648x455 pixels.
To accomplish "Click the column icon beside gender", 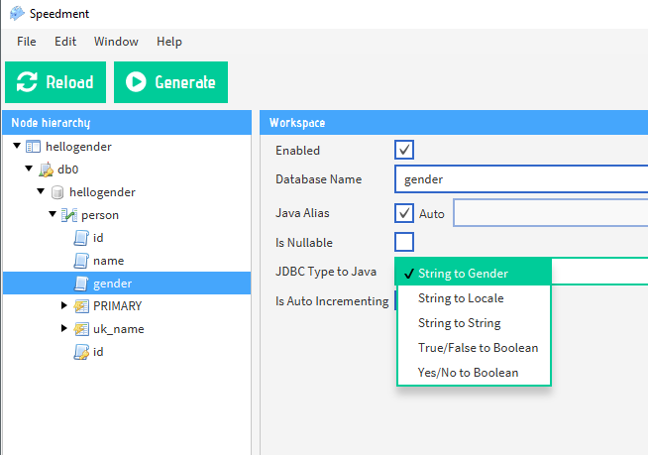I will [x=81, y=284].
